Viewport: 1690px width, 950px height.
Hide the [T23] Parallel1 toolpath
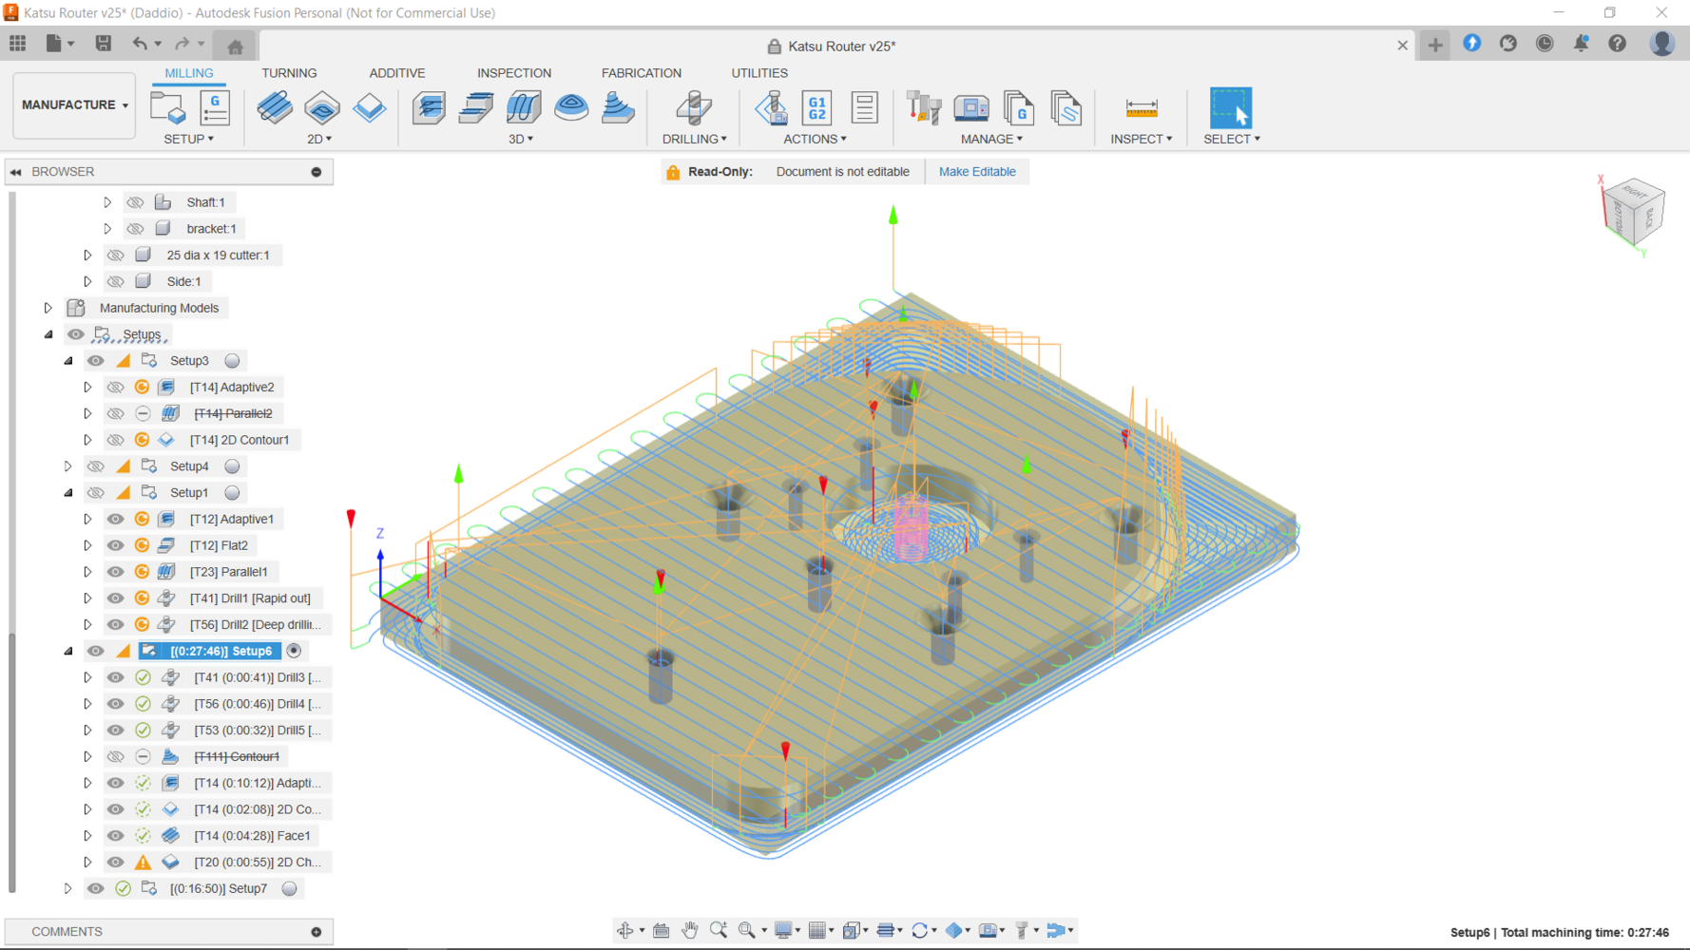click(x=115, y=572)
